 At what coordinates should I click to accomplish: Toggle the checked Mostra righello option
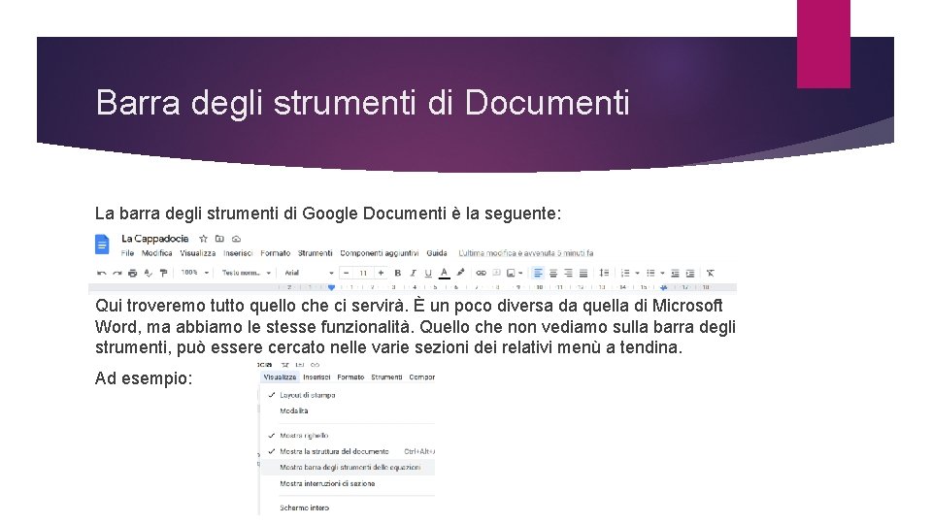pyautogui.click(x=348, y=436)
